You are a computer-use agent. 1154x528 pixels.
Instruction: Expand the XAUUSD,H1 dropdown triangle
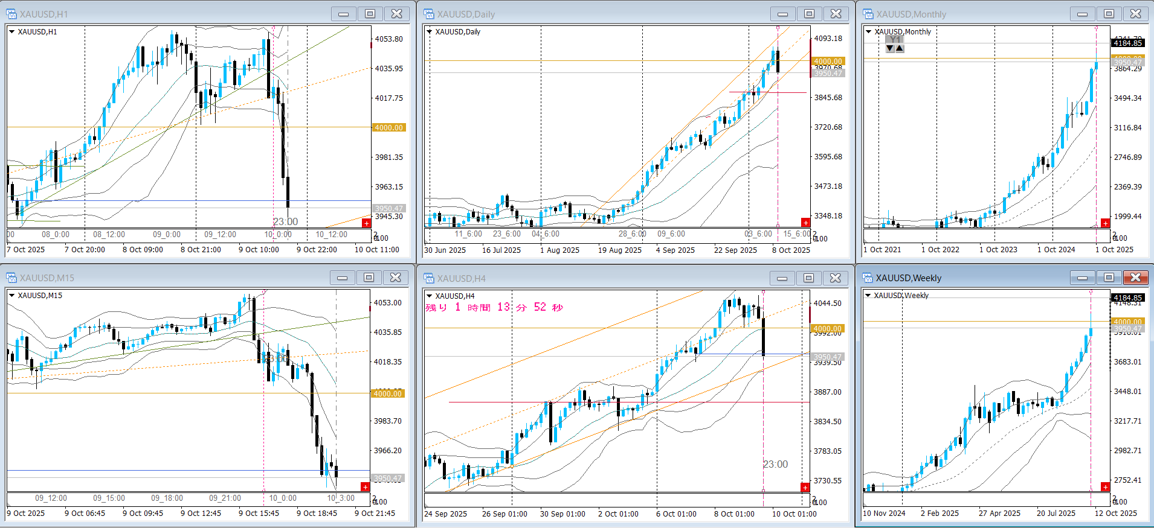click(x=11, y=32)
